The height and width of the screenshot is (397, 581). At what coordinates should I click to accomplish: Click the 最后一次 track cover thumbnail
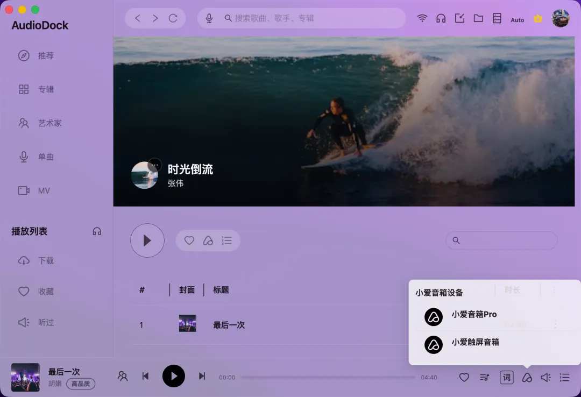click(188, 323)
